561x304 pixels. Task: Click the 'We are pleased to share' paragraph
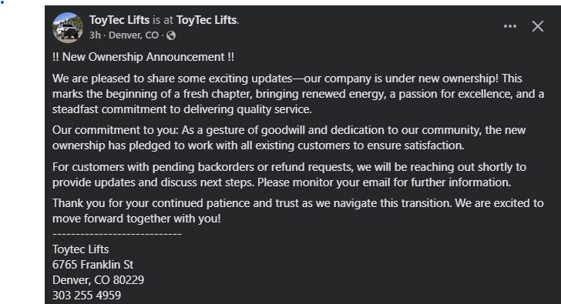click(298, 94)
